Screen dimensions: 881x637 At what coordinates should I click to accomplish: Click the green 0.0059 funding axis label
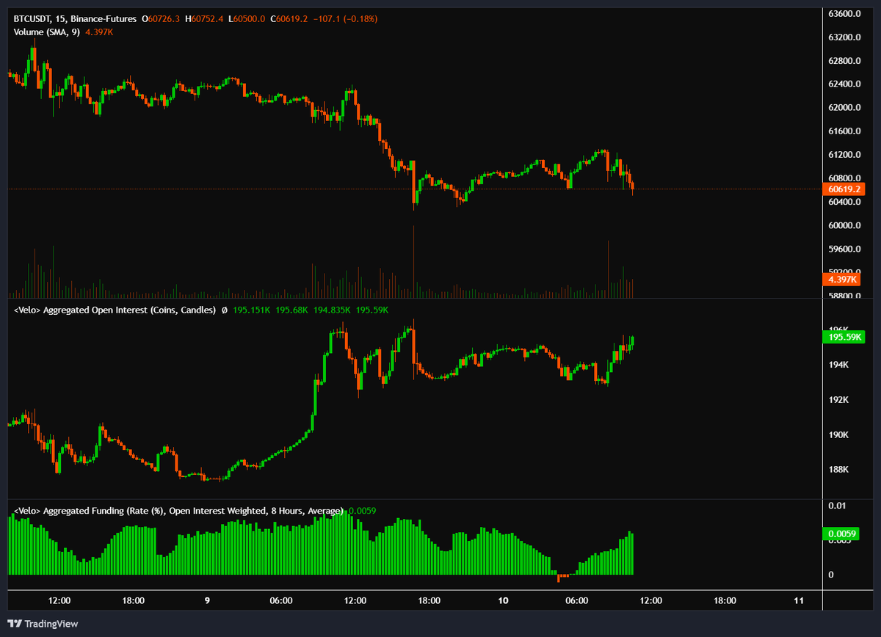point(843,534)
